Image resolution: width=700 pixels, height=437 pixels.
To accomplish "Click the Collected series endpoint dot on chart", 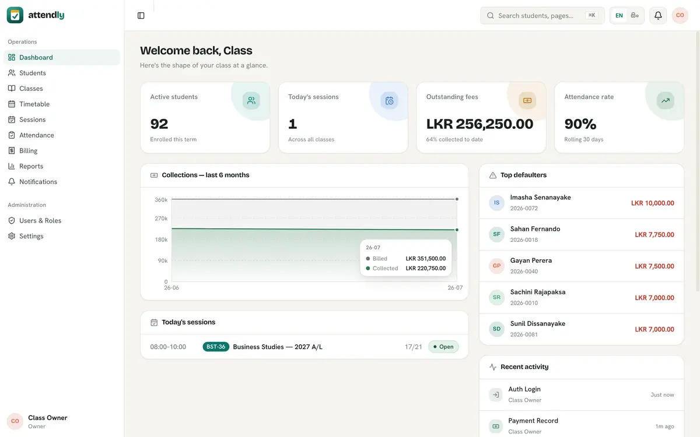I will point(457,230).
